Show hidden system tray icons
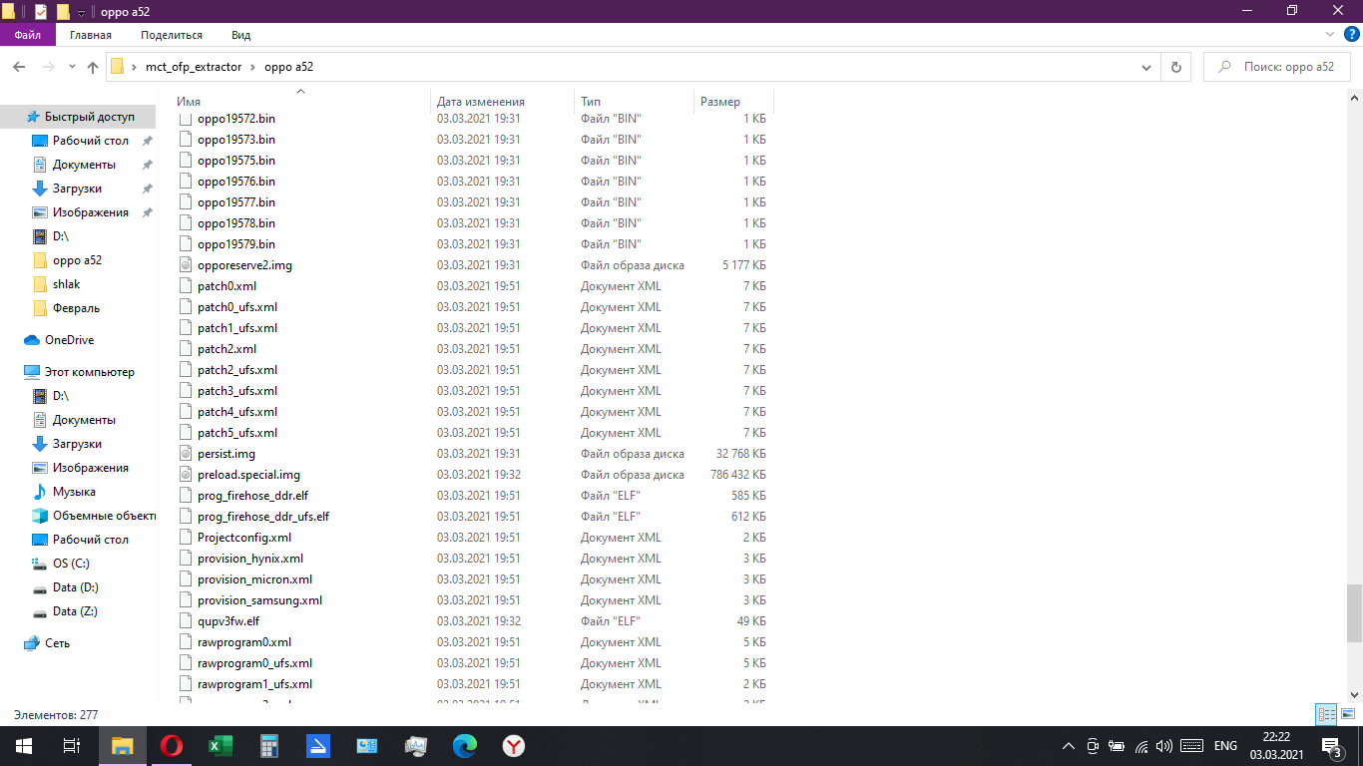The width and height of the screenshot is (1363, 766). pos(1069,746)
